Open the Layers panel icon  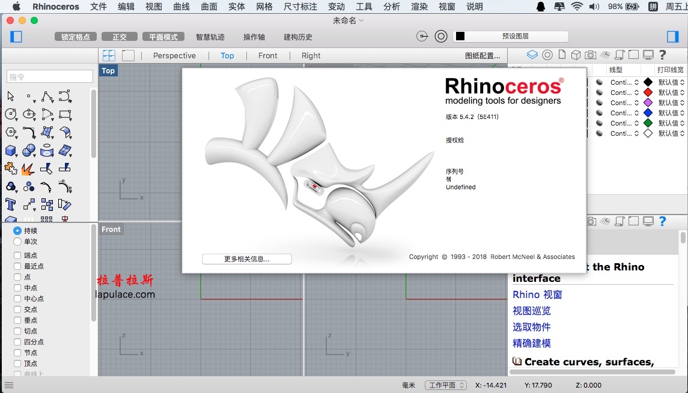pos(532,55)
